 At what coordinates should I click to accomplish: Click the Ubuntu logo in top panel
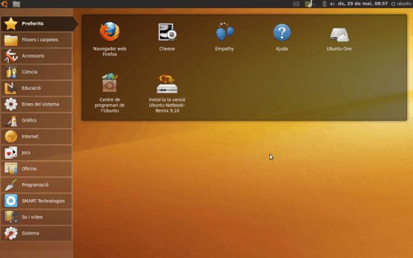[x=4, y=4]
